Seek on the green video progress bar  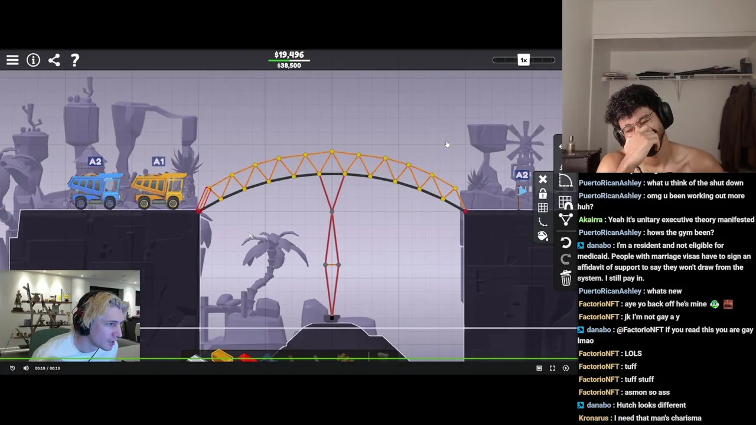coord(289,359)
